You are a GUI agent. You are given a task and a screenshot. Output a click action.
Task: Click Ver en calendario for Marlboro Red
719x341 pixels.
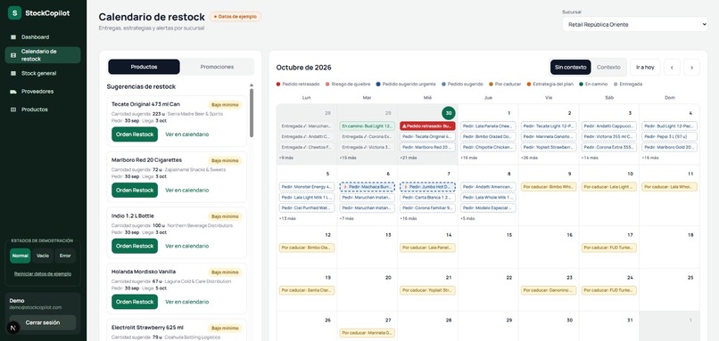(x=187, y=190)
